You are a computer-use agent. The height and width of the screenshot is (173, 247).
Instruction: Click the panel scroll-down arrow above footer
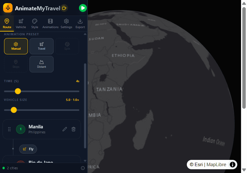(85, 161)
